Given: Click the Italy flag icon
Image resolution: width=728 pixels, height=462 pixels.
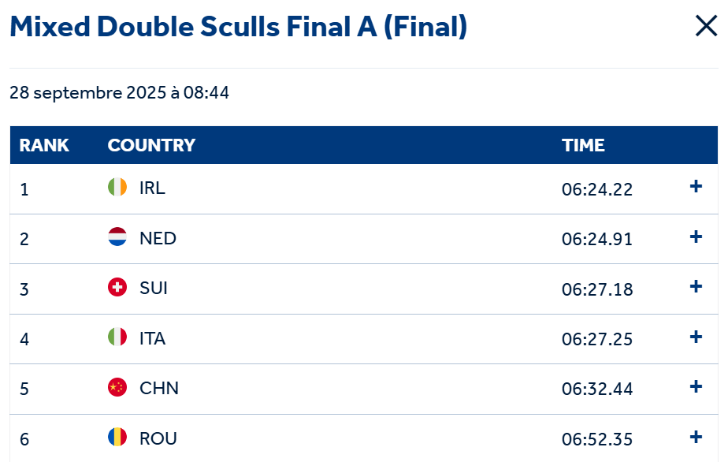Looking at the screenshot, I should coord(117,337).
